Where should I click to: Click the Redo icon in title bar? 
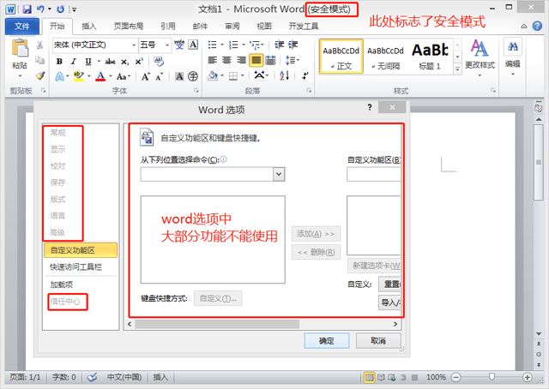[x=60, y=9]
